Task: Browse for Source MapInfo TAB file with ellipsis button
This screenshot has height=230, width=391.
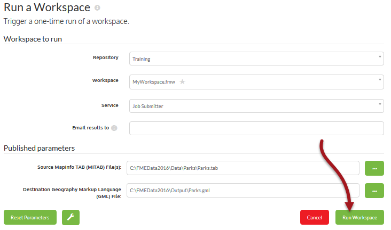Action: pyautogui.click(x=374, y=168)
